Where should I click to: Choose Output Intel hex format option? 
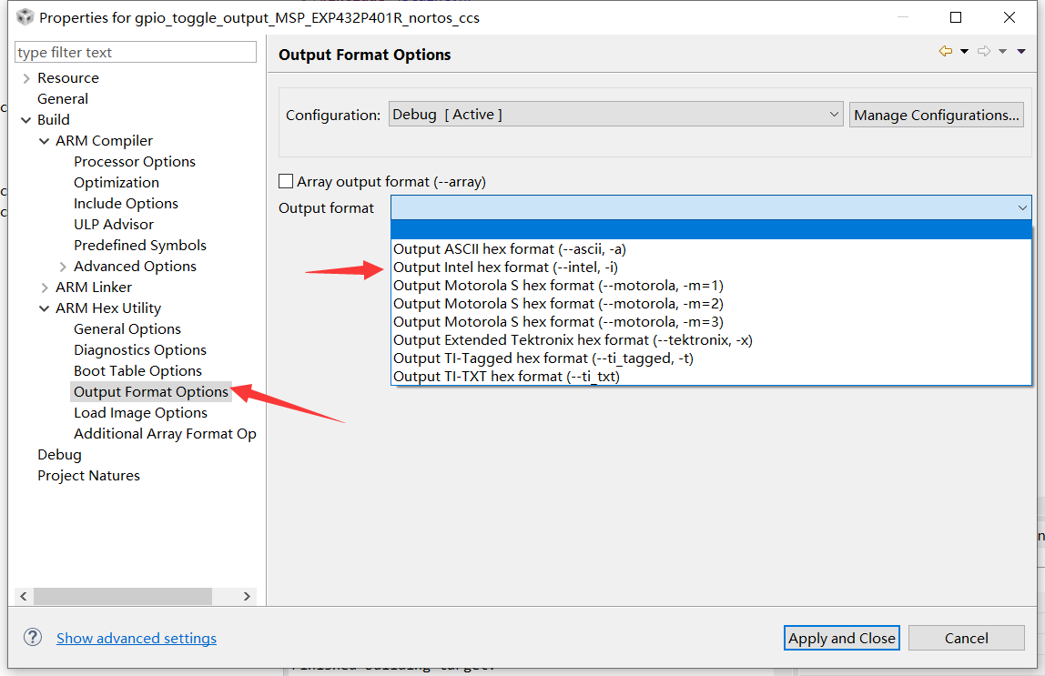click(505, 267)
